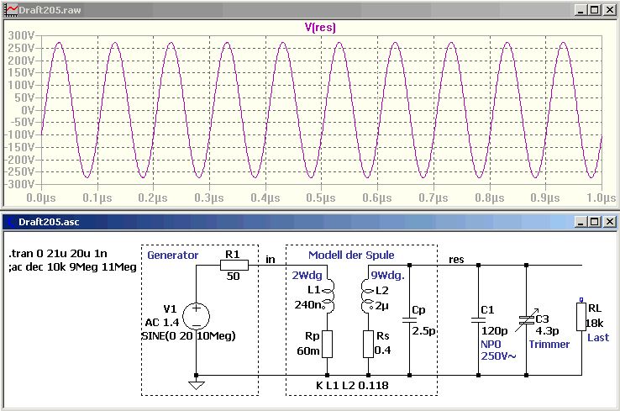Click the NPO capacitor note

pos(491,344)
